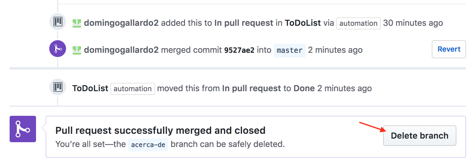The image size is (475, 168).
Task: Open commit 9527ae2
Action: (239, 50)
